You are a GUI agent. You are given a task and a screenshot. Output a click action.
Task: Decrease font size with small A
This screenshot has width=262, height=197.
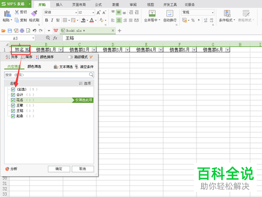point(104,13)
